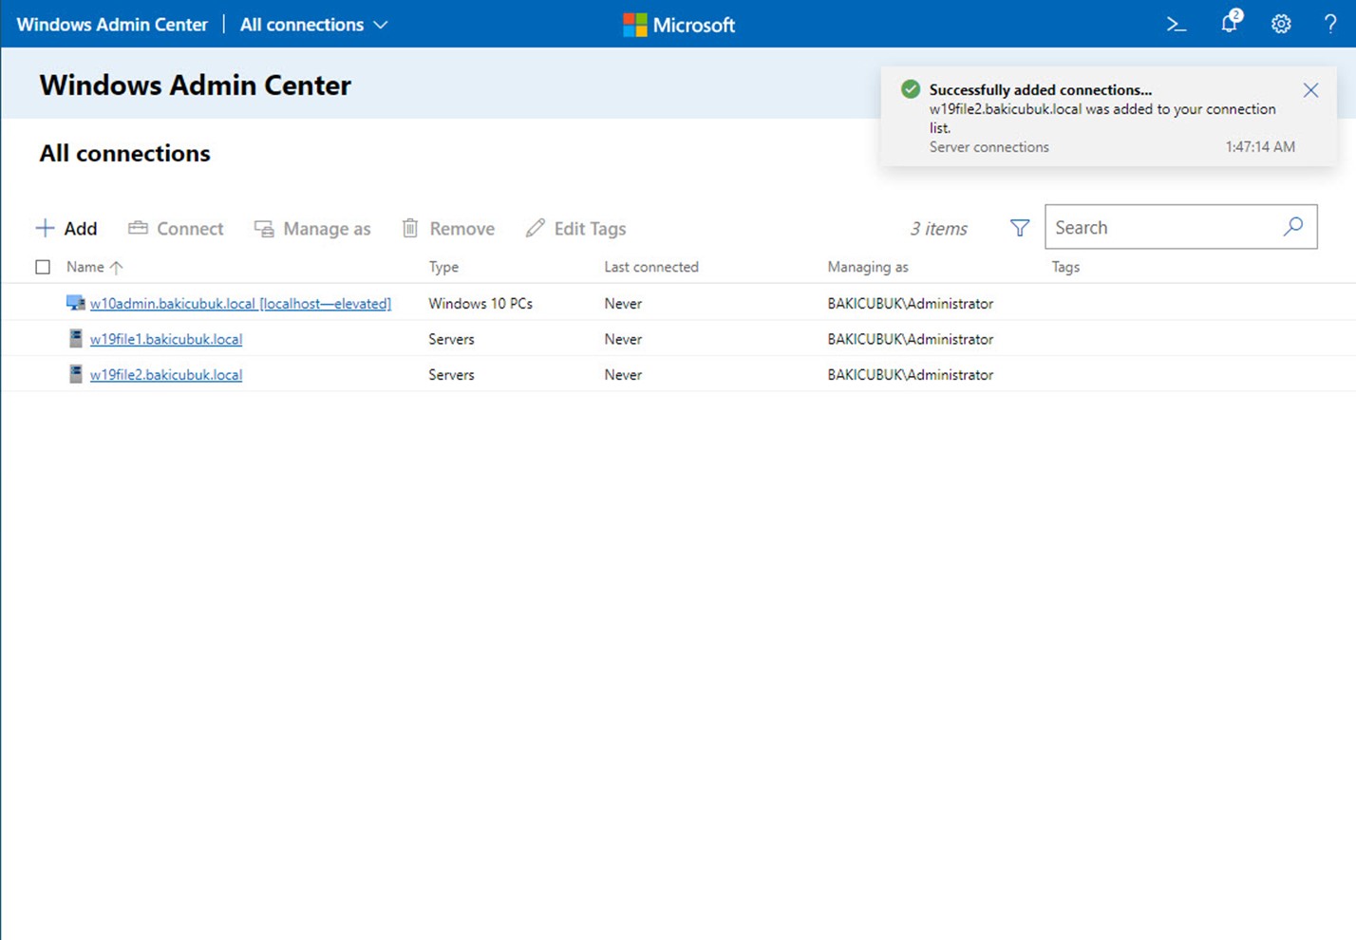1356x940 pixels.
Task: Open the settings gear
Action: click(1281, 25)
